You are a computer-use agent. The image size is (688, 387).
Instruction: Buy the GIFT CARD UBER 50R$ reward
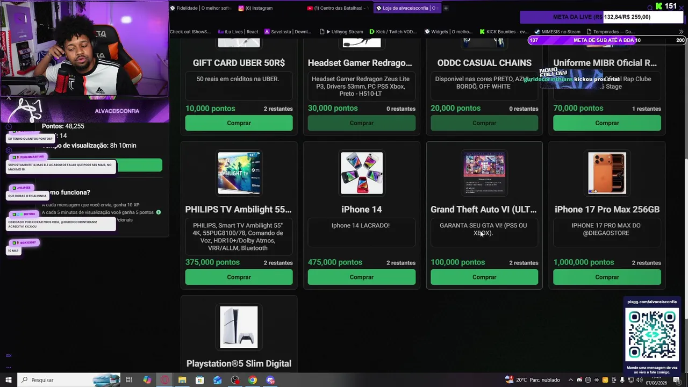coord(239,123)
